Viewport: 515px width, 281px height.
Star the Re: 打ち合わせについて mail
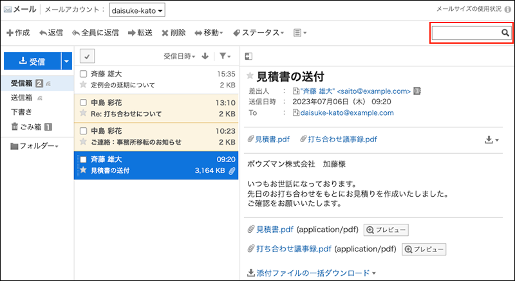pos(84,113)
